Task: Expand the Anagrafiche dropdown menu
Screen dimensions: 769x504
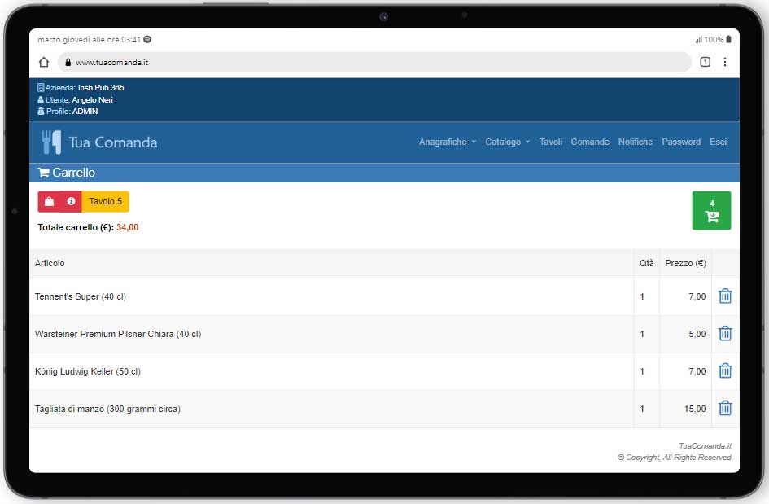Action: coord(448,142)
